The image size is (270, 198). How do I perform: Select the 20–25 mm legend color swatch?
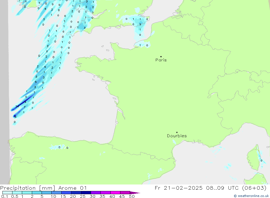(x=76, y=193)
